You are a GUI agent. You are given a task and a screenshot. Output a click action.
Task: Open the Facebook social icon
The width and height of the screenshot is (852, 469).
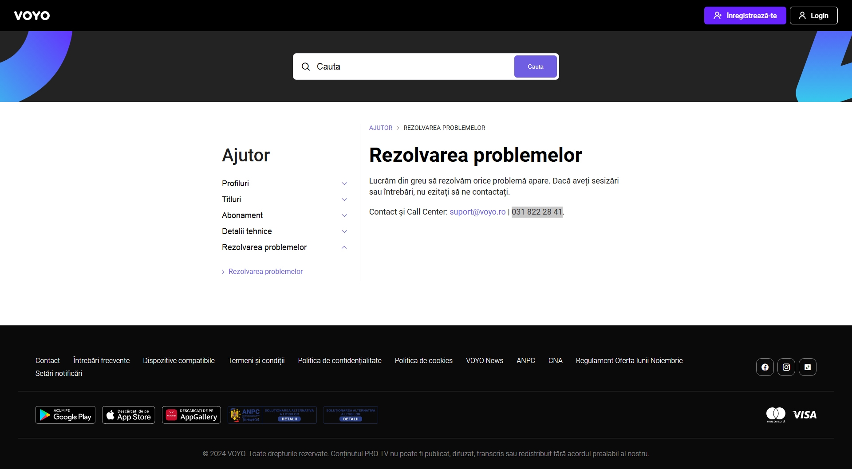[765, 367]
